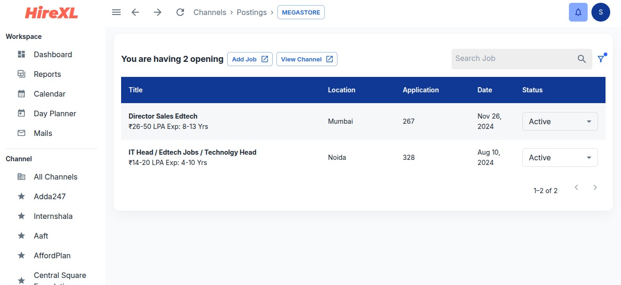Open the Mails section

(x=43, y=133)
